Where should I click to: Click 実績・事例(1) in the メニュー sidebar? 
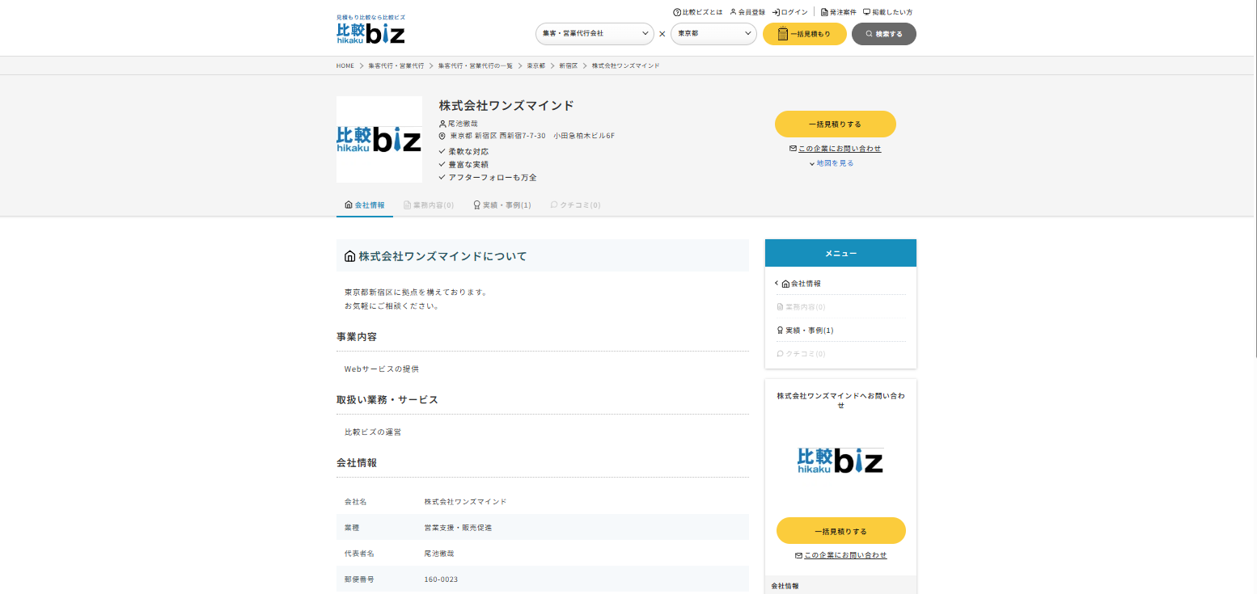pos(840,331)
